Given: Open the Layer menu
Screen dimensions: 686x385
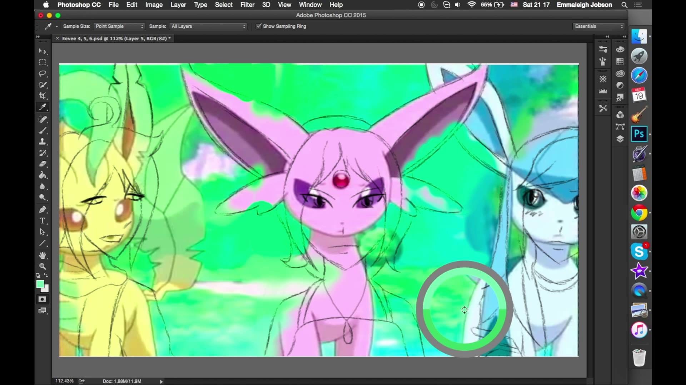Looking at the screenshot, I should click(178, 5).
